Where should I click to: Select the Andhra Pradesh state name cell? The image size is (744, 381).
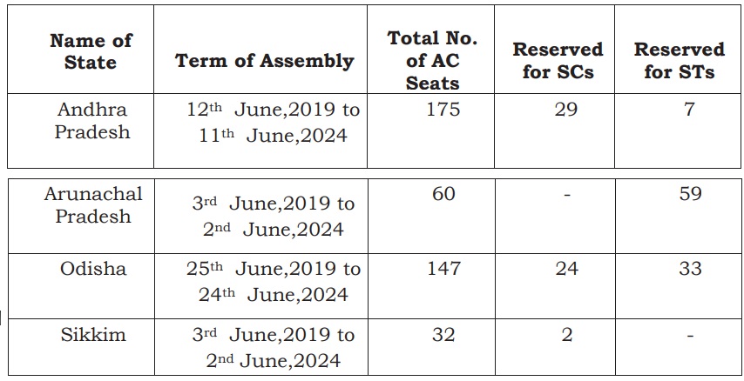click(92, 121)
